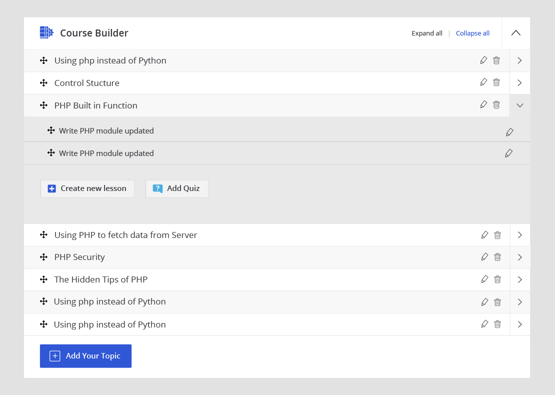Viewport: 555px width, 395px height.
Task: Click the Course Builder logo icon
Action: 46,33
